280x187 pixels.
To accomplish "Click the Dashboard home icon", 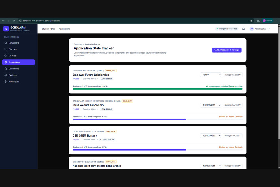I will [x=6, y=43].
